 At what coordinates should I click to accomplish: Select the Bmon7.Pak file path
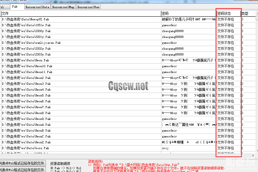26,107
